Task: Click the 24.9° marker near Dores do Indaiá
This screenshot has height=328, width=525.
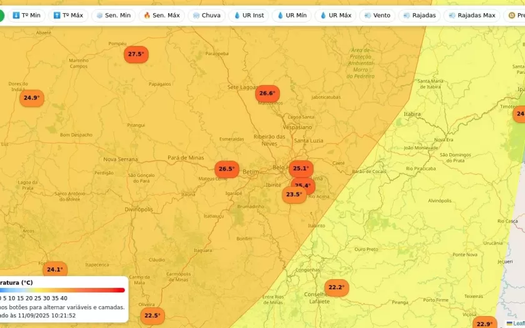Action: point(31,98)
